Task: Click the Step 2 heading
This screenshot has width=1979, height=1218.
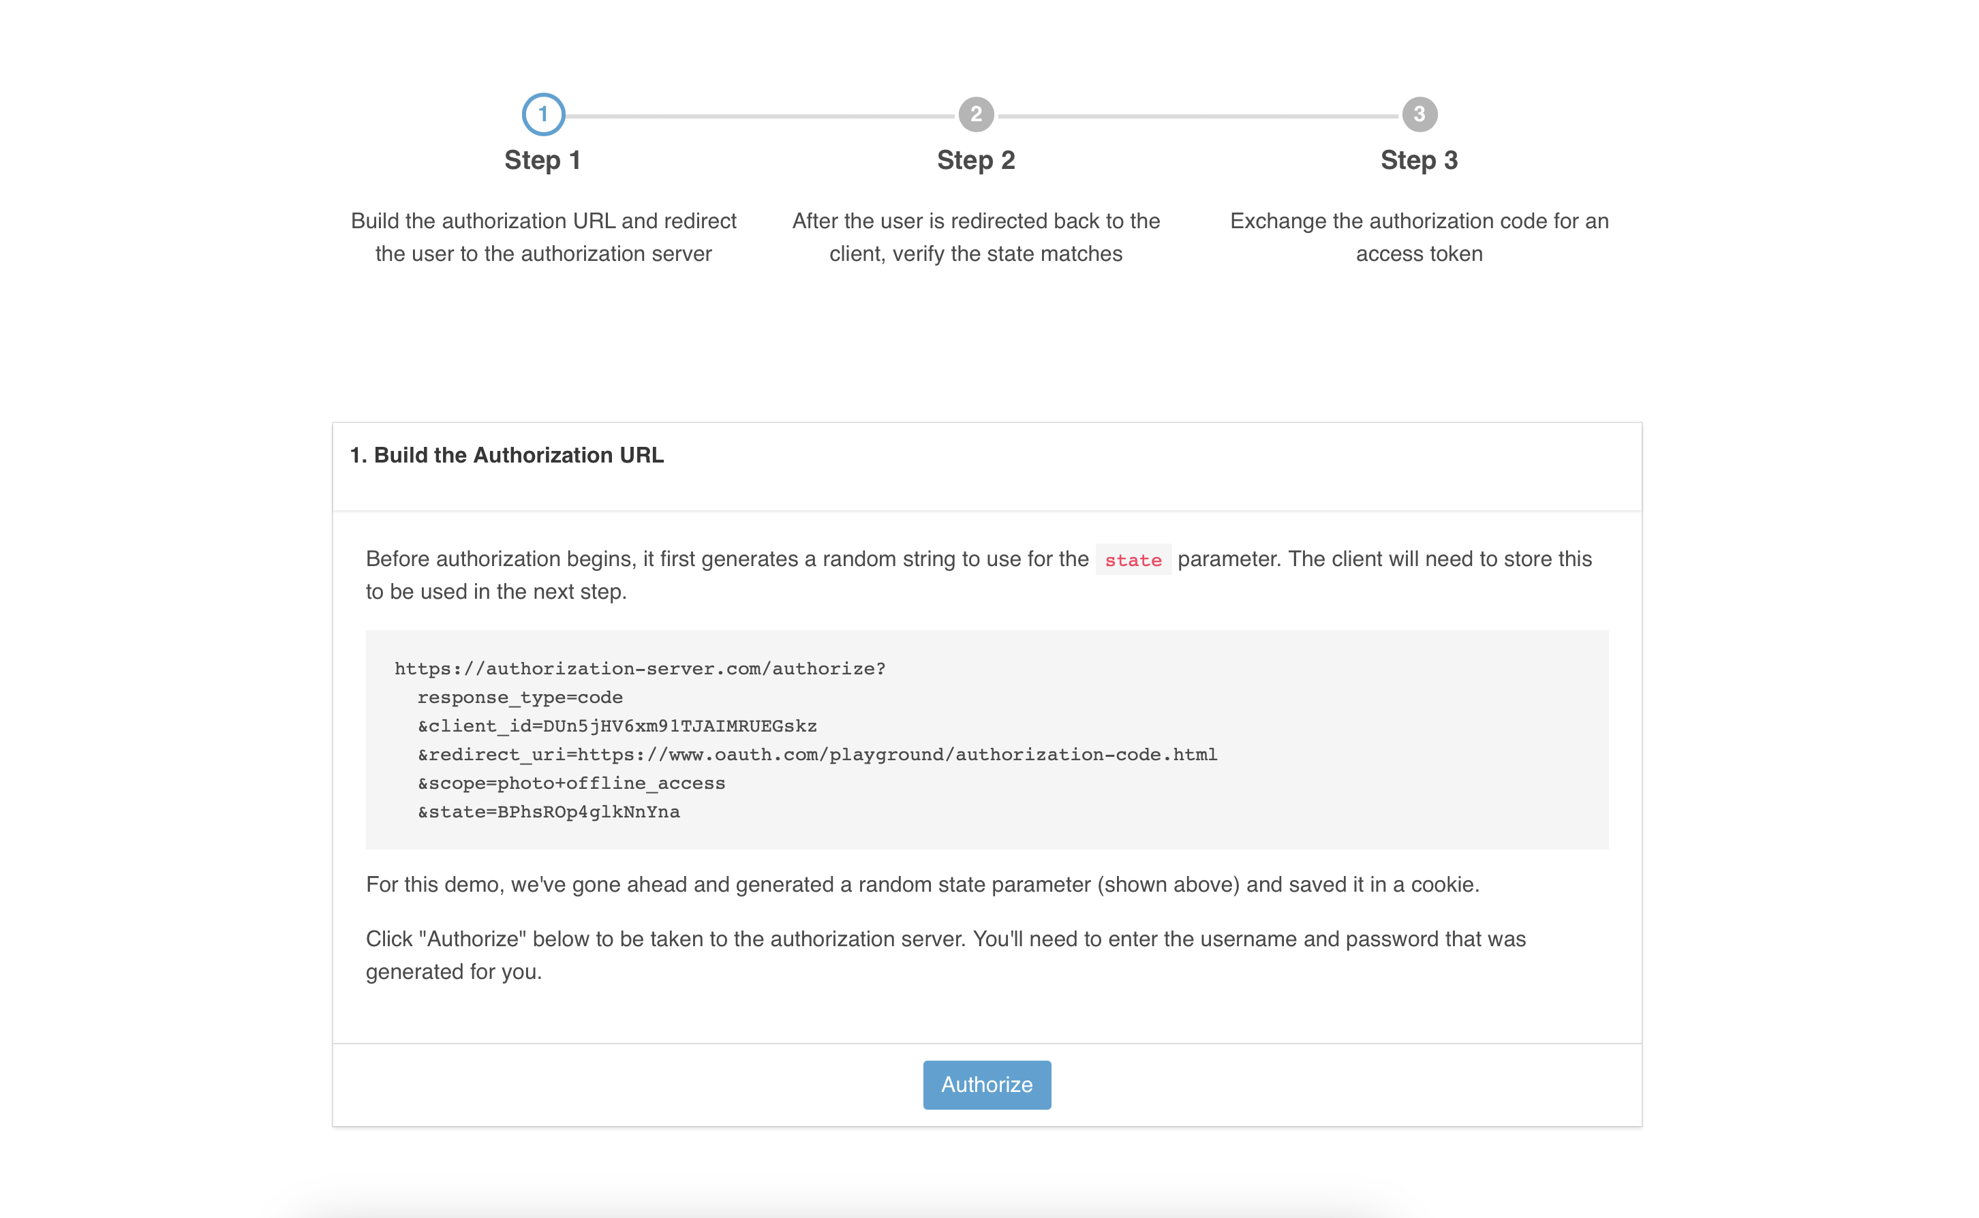Action: (976, 160)
